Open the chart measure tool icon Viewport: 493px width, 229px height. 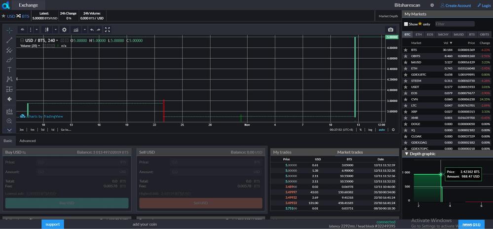[x=9, y=112]
